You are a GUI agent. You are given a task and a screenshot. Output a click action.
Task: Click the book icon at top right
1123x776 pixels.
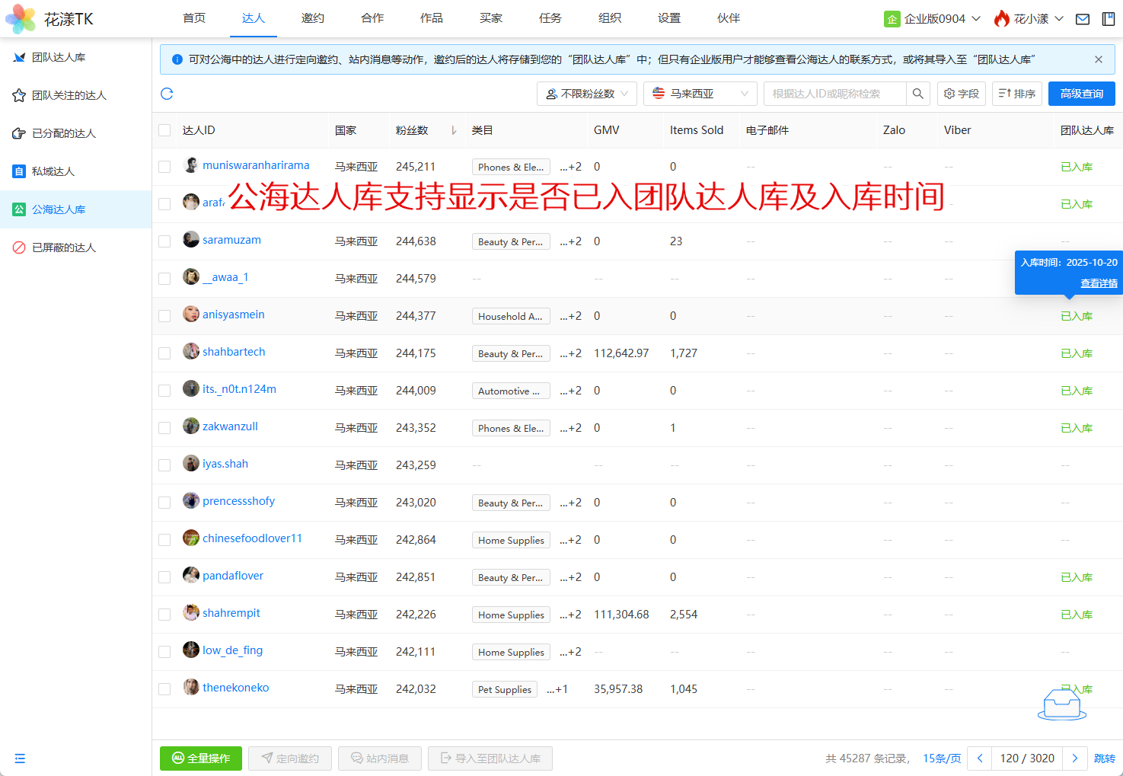coord(1109,19)
